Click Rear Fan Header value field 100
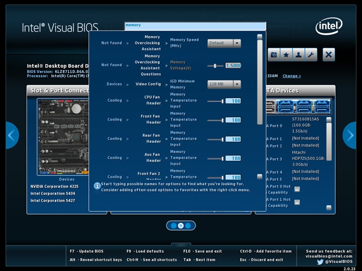362x271 pixels. tap(233, 139)
